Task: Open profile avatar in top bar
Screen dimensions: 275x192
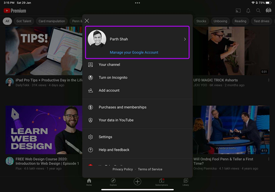Action: 269,11
